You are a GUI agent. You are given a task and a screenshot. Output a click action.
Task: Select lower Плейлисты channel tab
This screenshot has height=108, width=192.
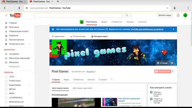tap(78, 79)
